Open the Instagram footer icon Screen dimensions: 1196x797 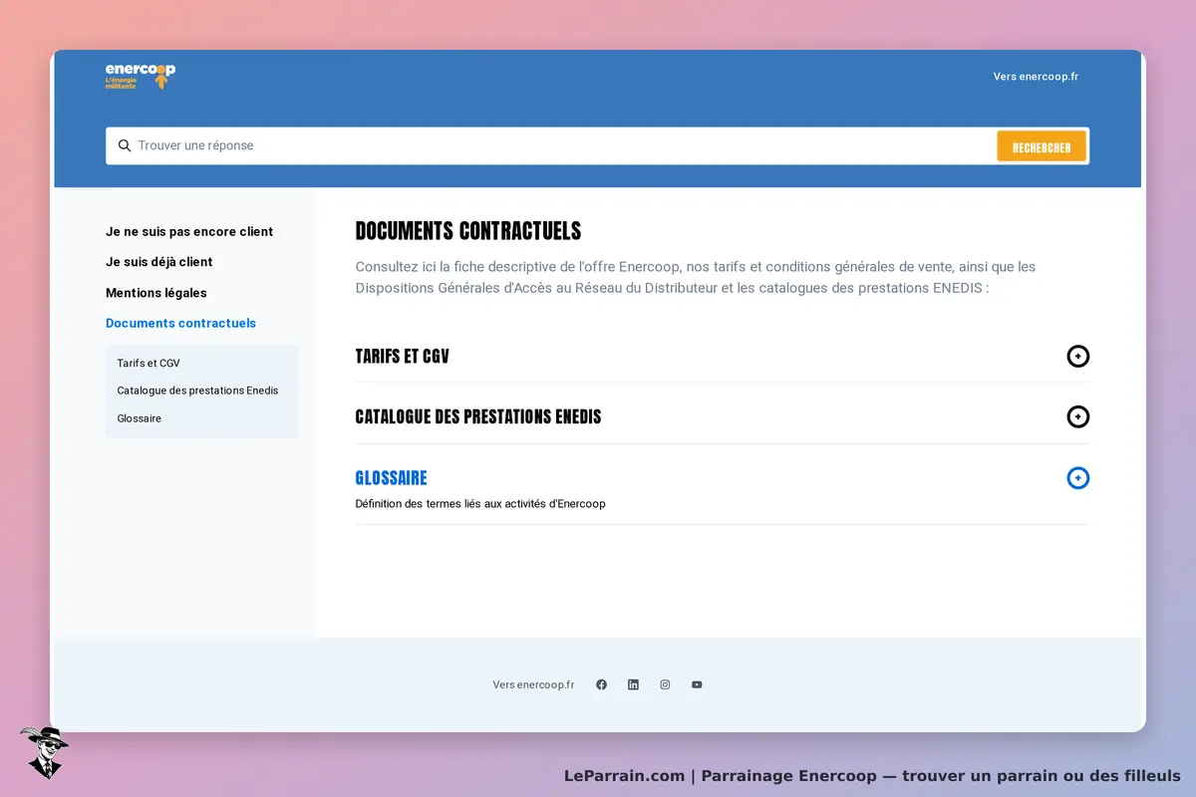[665, 684]
